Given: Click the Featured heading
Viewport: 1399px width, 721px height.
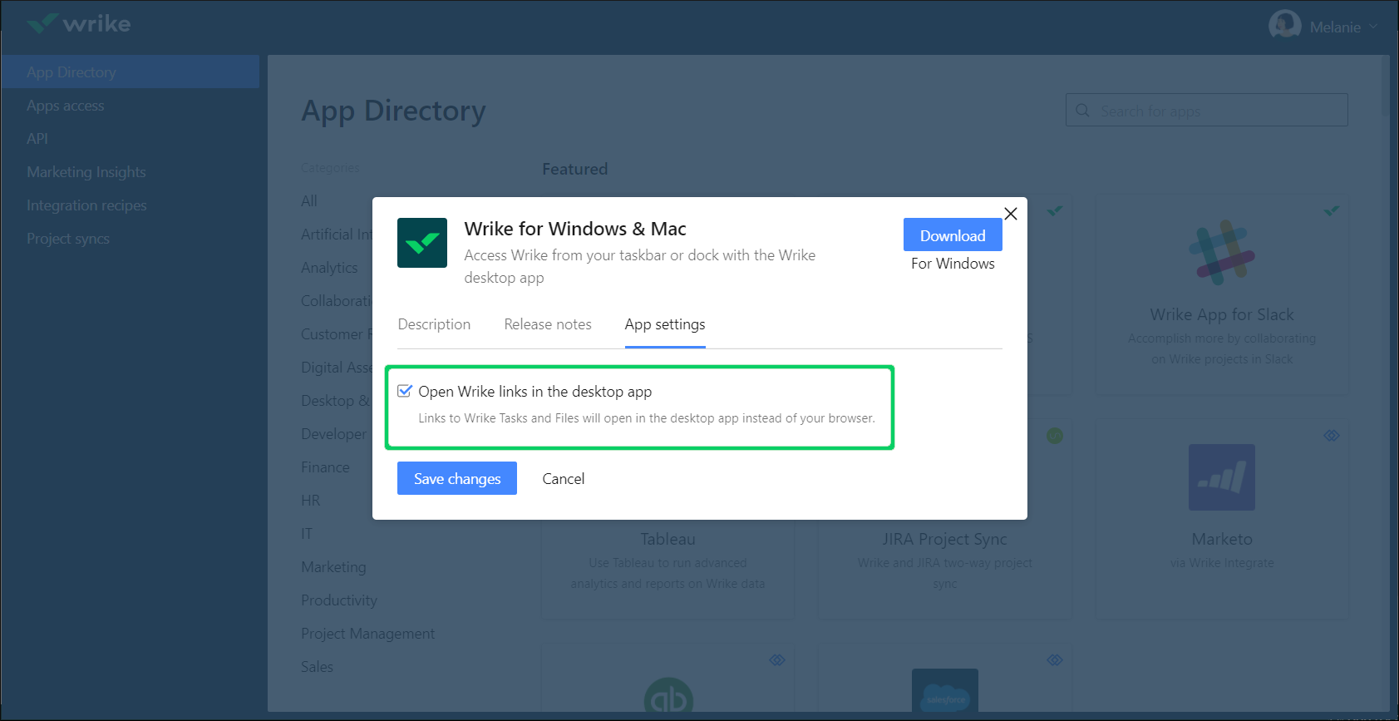Looking at the screenshot, I should pyautogui.click(x=575, y=169).
